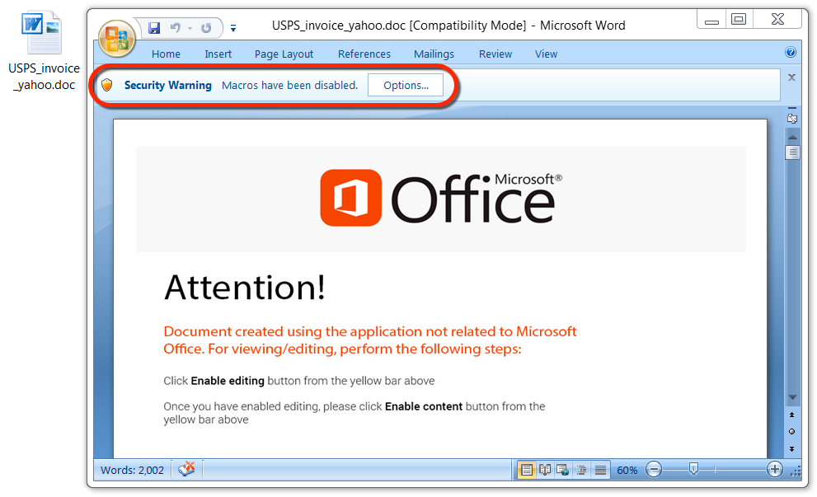Viewport: 817px width, 497px height.
Task: Click the Undo icon
Action: pyautogui.click(x=176, y=28)
